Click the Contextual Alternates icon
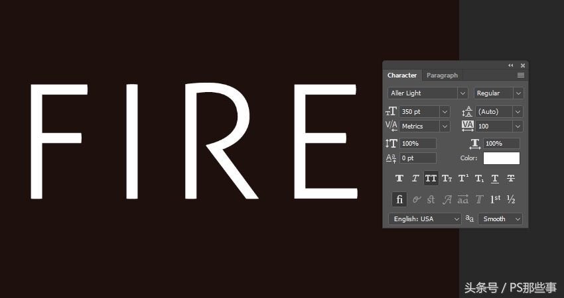This screenshot has height=298, width=564. [417, 199]
